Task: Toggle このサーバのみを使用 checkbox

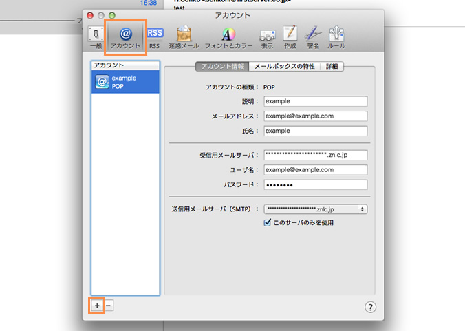Action: pyautogui.click(x=268, y=223)
